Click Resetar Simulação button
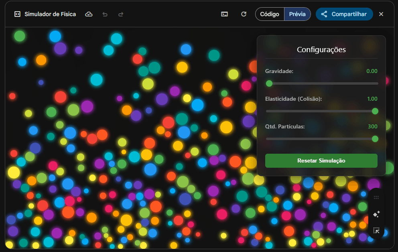The width and height of the screenshot is (398, 252). [321, 161]
